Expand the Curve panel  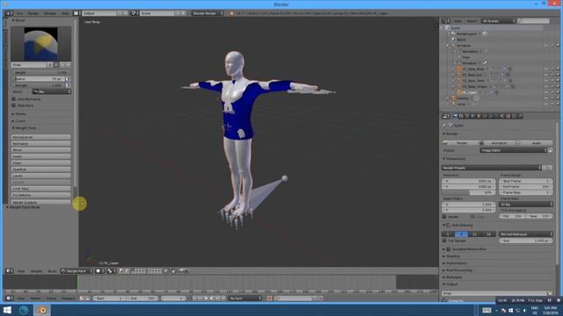tap(18, 121)
